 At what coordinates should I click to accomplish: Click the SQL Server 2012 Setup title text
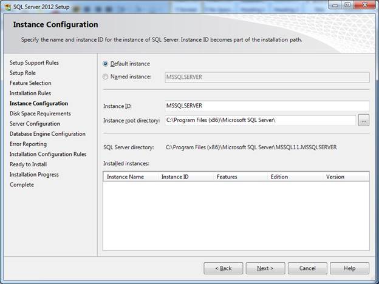click(41, 7)
